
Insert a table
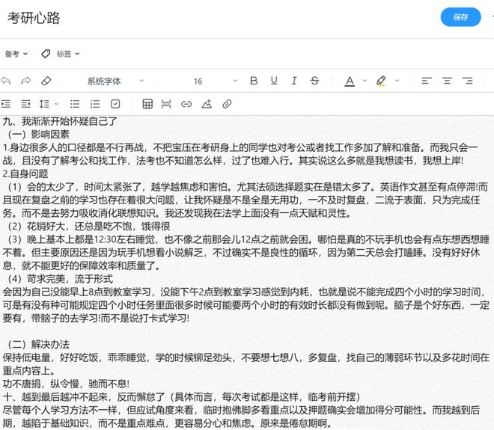pos(147,103)
